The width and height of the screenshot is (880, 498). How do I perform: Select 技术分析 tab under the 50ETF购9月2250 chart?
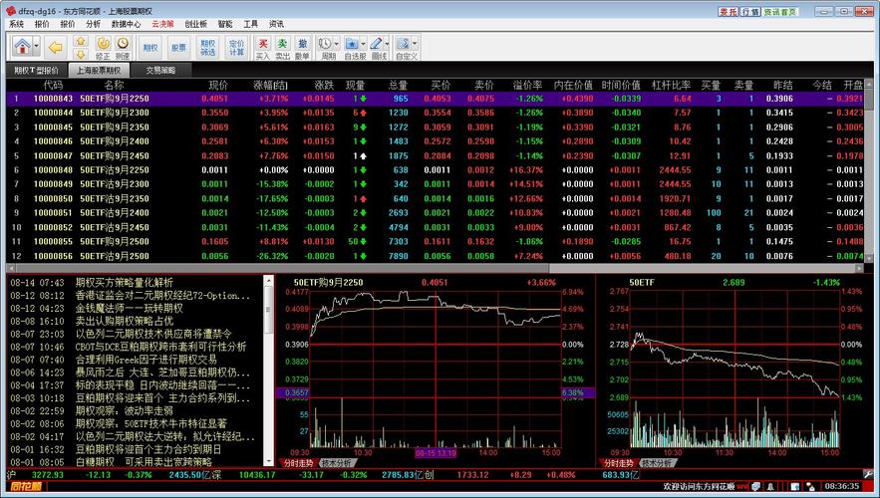tap(337, 463)
